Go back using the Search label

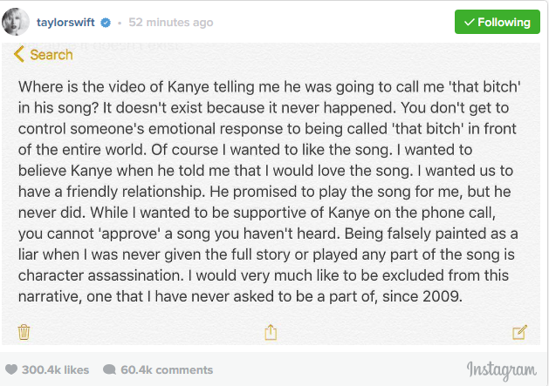tap(51, 55)
